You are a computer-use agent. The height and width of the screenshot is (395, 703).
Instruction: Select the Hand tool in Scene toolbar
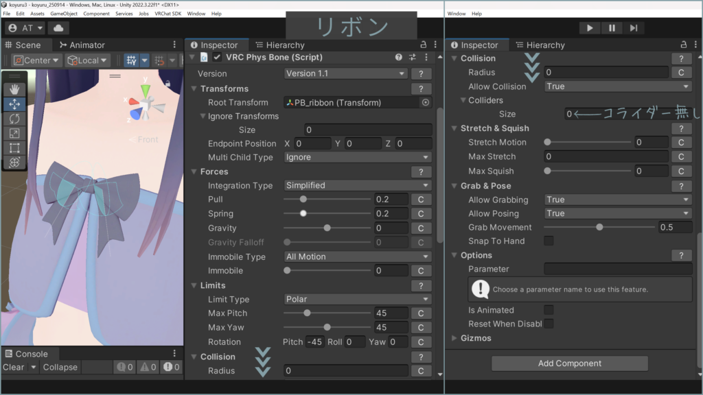tap(14, 89)
